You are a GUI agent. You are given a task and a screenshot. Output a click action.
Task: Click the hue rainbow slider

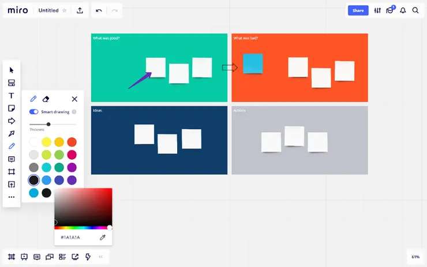[x=83, y=228]
